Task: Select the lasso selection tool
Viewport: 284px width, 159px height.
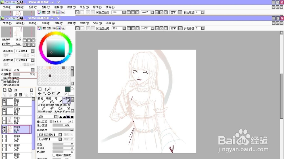Action: coord(44,89)
